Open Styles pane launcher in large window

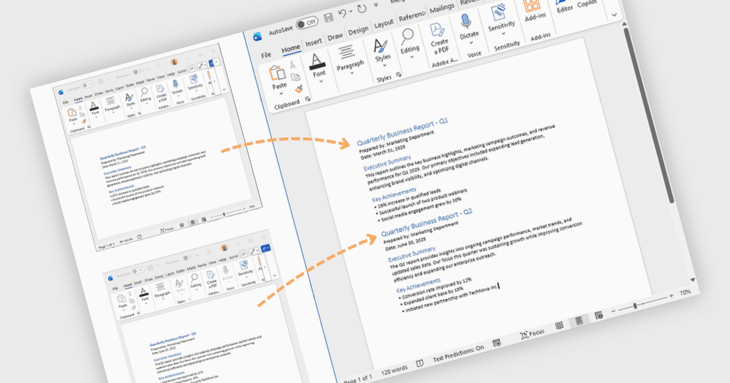(x=399, y=74)
